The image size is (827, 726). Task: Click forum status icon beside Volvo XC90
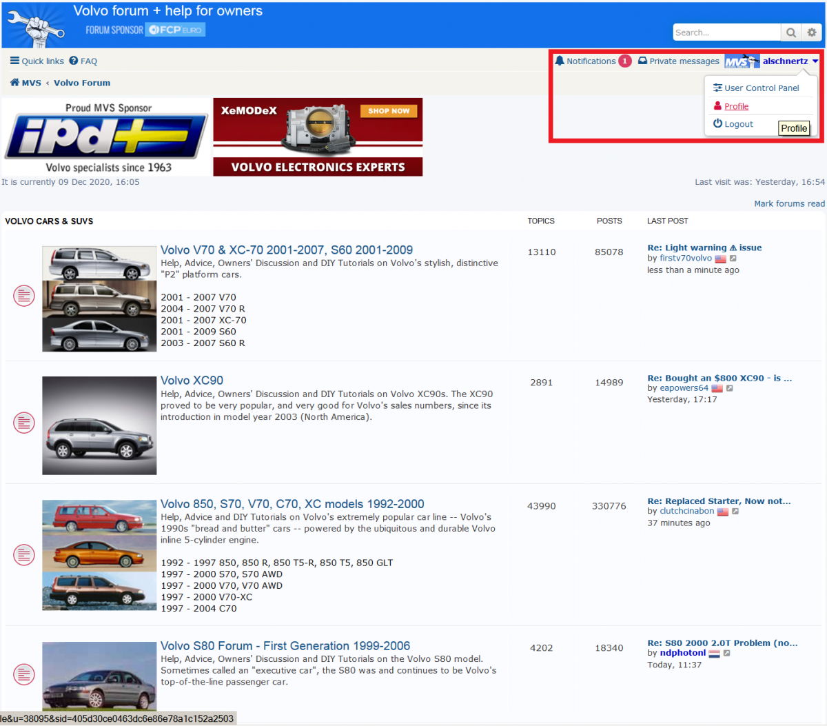[x=24, y=423]
